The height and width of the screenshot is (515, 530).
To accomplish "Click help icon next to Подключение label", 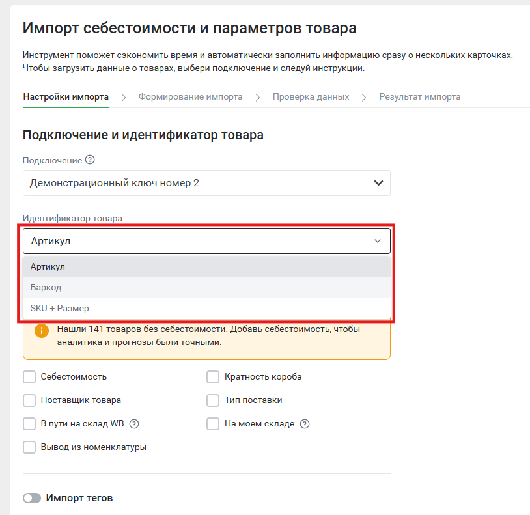I will (x=90, y=160).
